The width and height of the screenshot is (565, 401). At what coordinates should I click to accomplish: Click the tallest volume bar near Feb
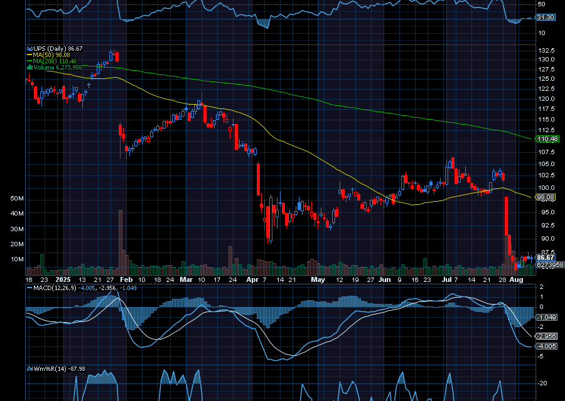121,242
